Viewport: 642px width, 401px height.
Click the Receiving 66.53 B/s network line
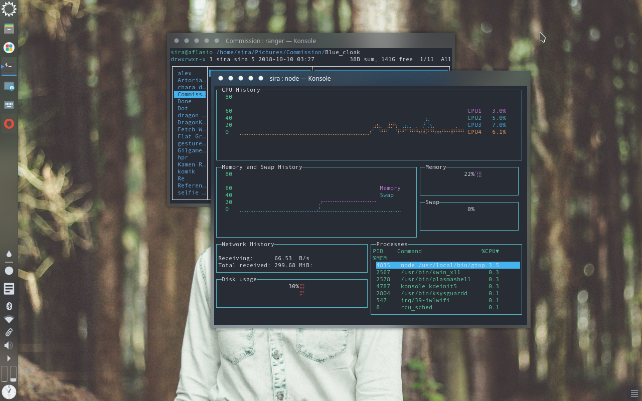264,258
